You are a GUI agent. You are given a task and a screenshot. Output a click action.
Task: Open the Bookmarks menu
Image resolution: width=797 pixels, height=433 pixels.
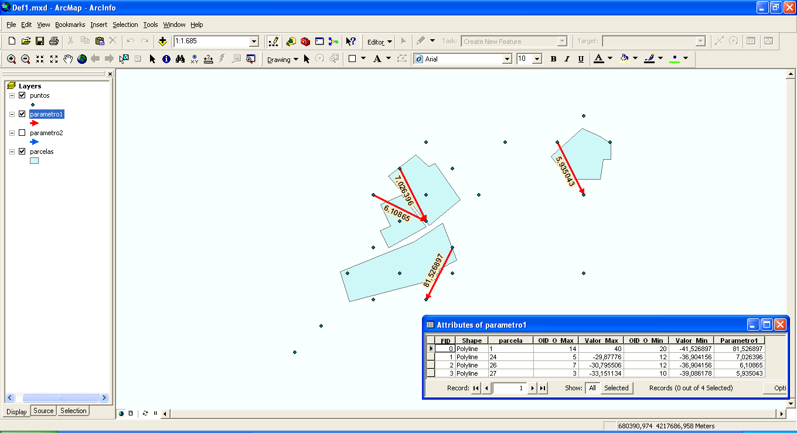point(70,25)
